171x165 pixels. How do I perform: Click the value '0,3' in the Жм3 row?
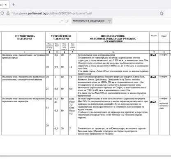click(56, 111)
